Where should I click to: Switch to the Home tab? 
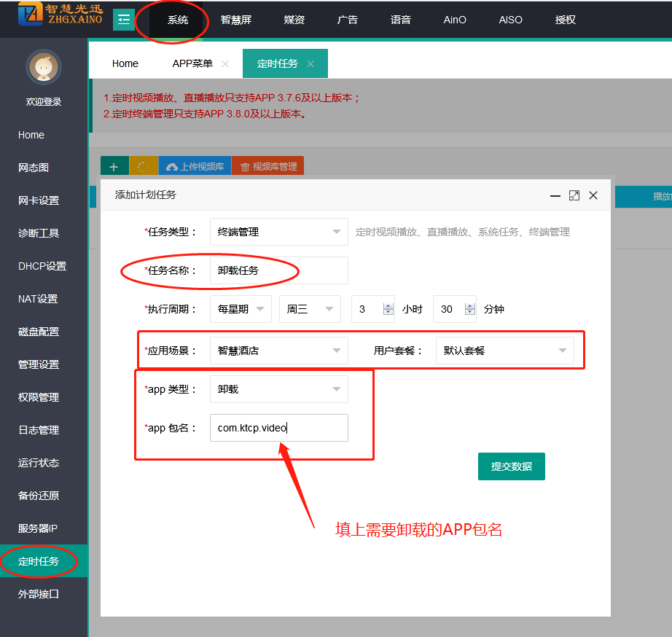click(125, 63)
